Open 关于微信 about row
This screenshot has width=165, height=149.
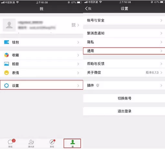124,73
